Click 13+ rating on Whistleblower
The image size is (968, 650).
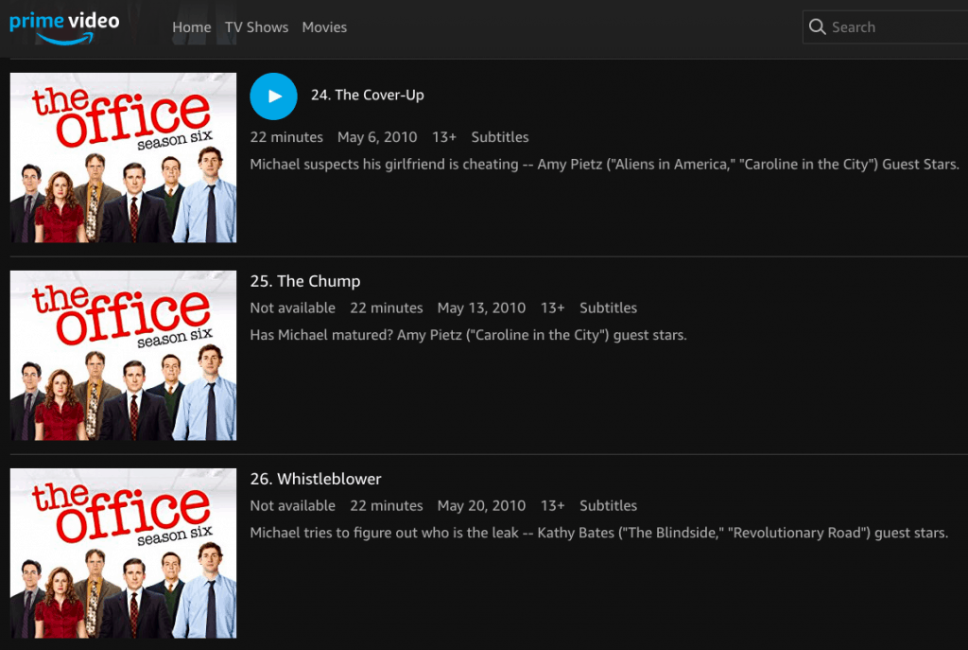coord(552,505)
